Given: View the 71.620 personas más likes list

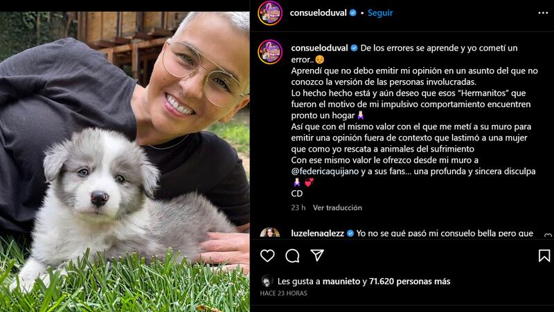Looking at the screenshot, I should 410,282.
